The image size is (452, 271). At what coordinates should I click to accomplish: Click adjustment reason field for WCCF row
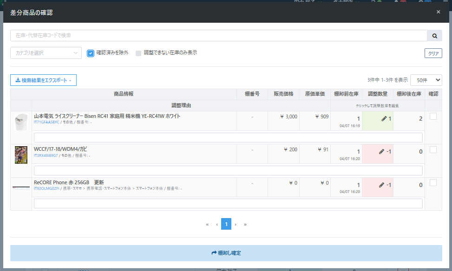coord(228,170)
